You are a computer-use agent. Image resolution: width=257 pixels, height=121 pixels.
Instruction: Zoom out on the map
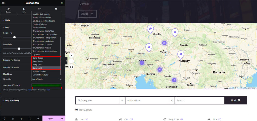click(71, 61)
